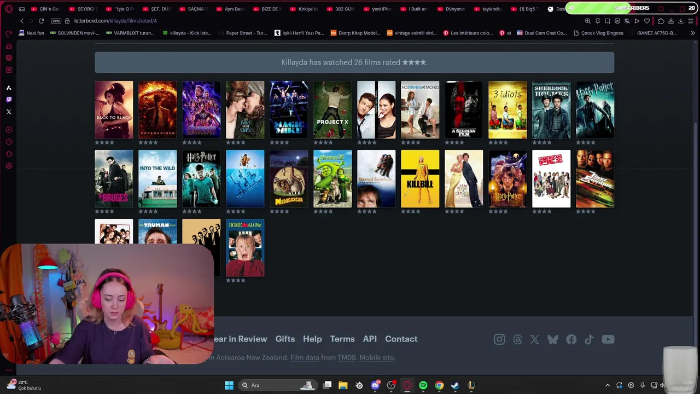This screenshot has width=700, height=394.
Task: Open the Çocuk Vlog Bingosu bookmark
Action: 598,33
